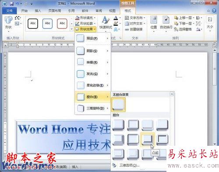Click the align objects icon in 排列 group
The image size is (219, 172).
tap(198, 18)
